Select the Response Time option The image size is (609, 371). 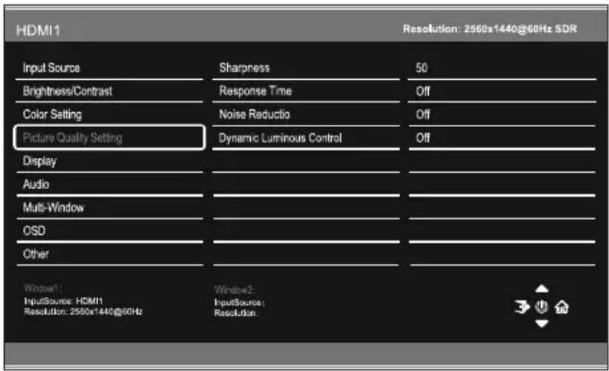click(306, 92)
